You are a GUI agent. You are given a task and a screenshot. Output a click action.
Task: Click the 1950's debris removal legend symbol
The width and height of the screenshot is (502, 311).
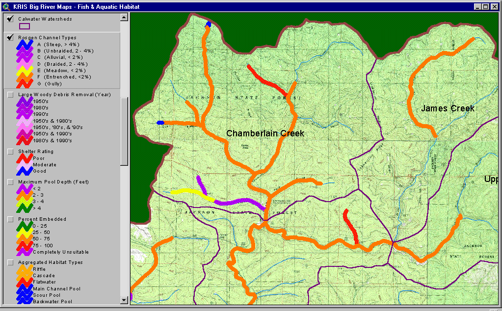click(x=25, y=102)
